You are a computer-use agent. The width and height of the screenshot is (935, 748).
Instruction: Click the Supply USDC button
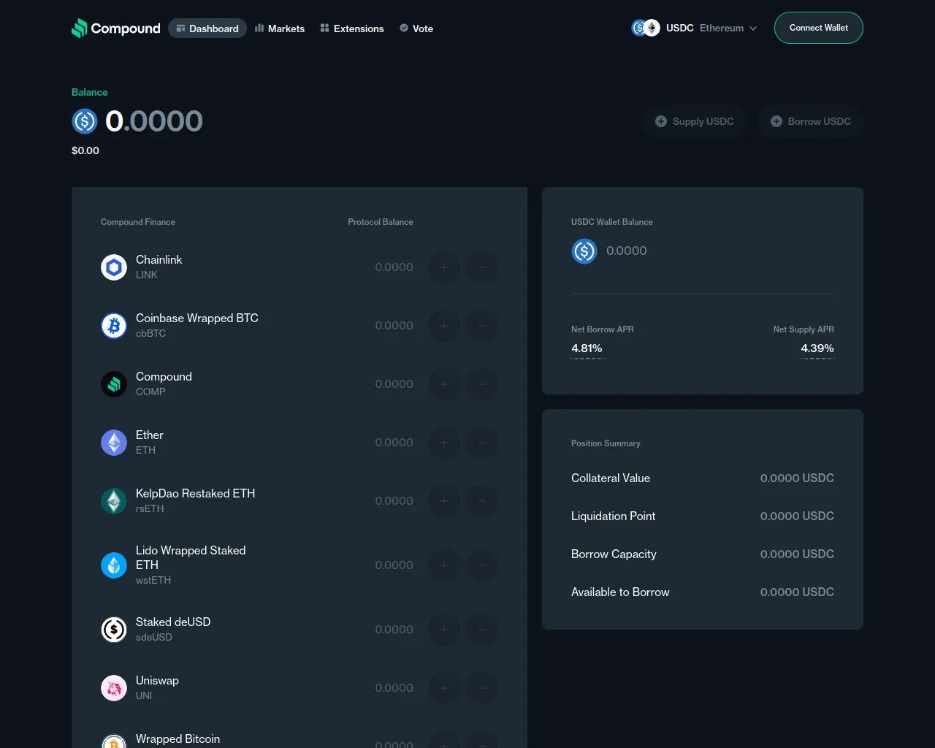coord(695,121)
